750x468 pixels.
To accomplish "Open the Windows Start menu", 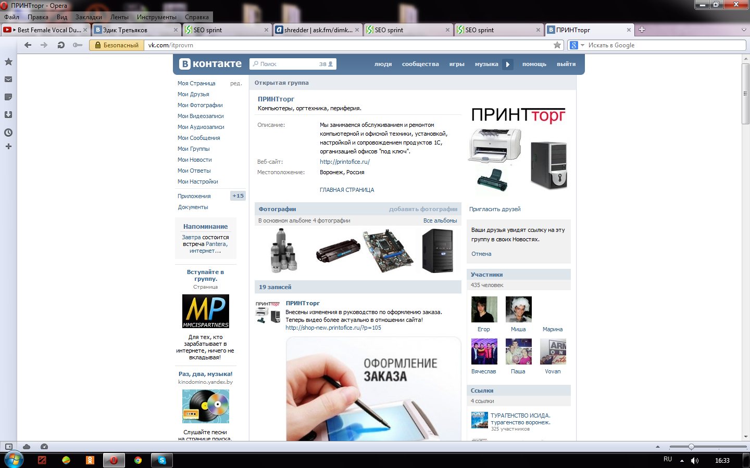I will (x=14, y=460).
